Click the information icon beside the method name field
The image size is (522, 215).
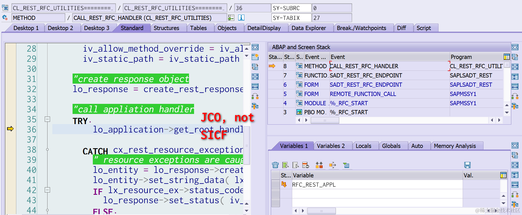point(241,18)
